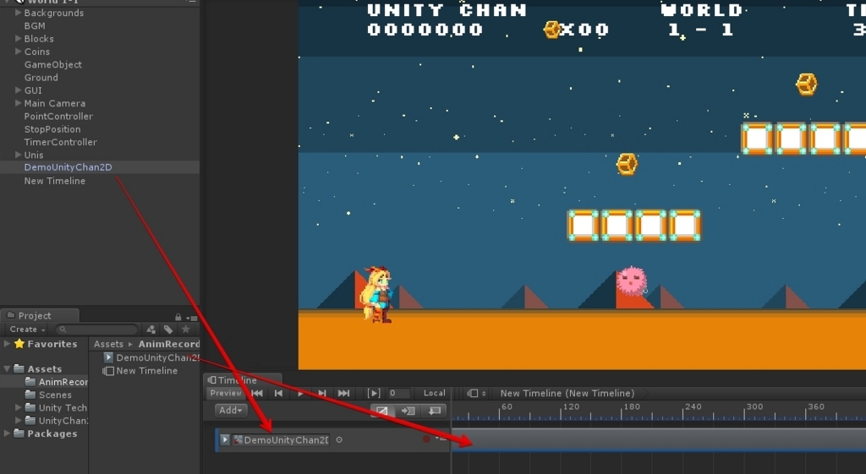The width and height of the screenshot is (866, 474).
Task: Select Ground in the Hierarchy
Action: [x=41, y=77]
